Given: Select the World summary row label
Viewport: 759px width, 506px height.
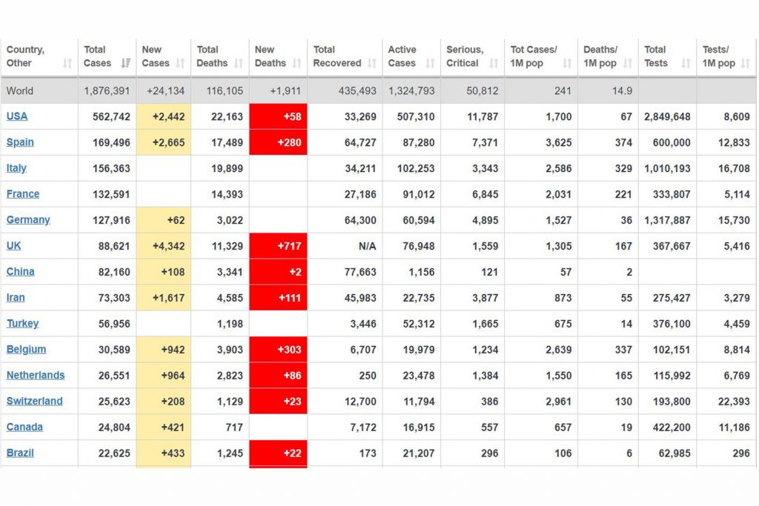Looking at the screenshot, I should click(20, 90).
